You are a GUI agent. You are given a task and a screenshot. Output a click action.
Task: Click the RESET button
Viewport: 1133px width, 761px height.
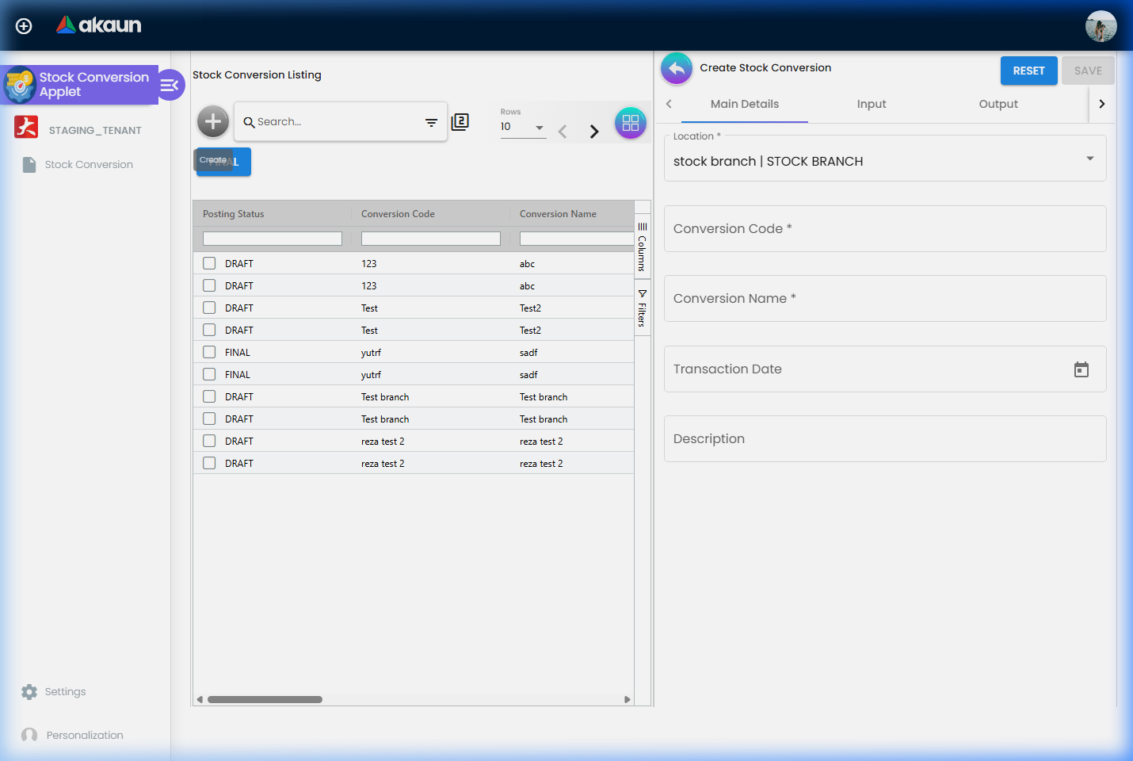(x=1028, y=70)
